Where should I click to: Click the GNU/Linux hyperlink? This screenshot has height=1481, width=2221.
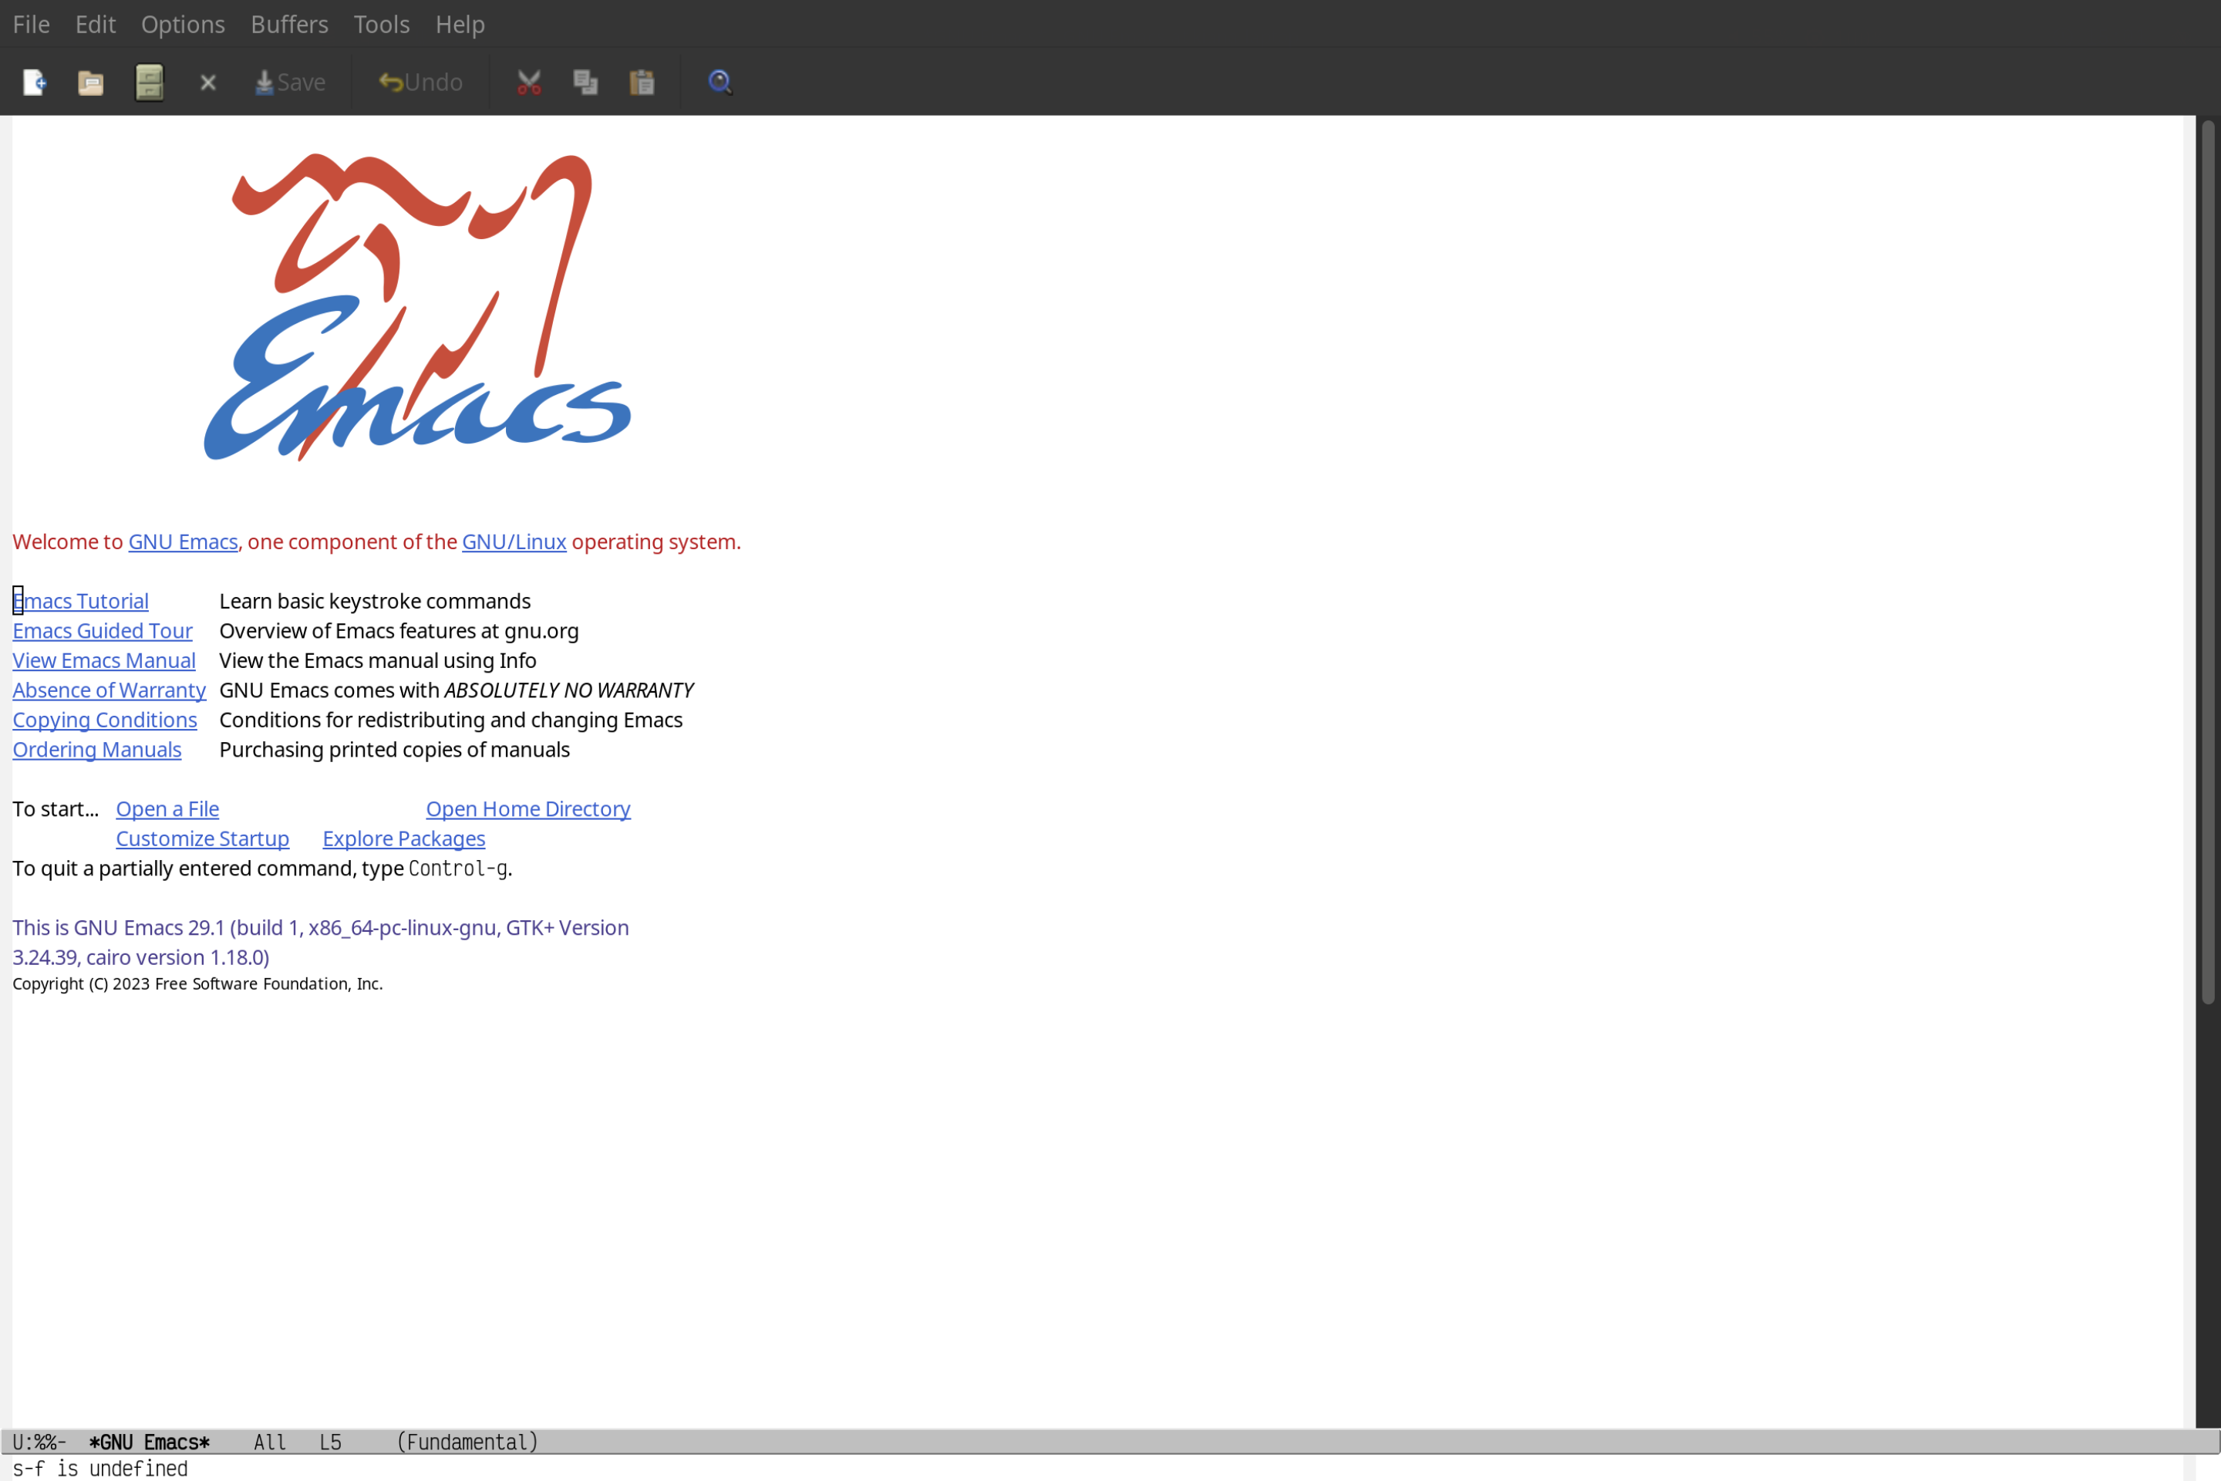[x=512, y=541]
